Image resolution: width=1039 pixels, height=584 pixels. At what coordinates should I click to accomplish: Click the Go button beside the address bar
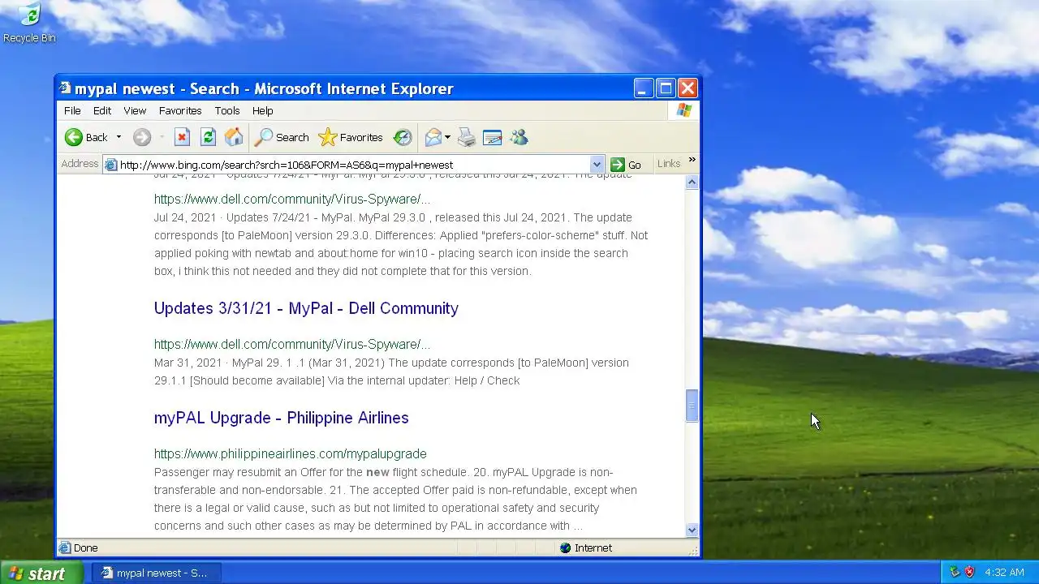coord(626,164)
